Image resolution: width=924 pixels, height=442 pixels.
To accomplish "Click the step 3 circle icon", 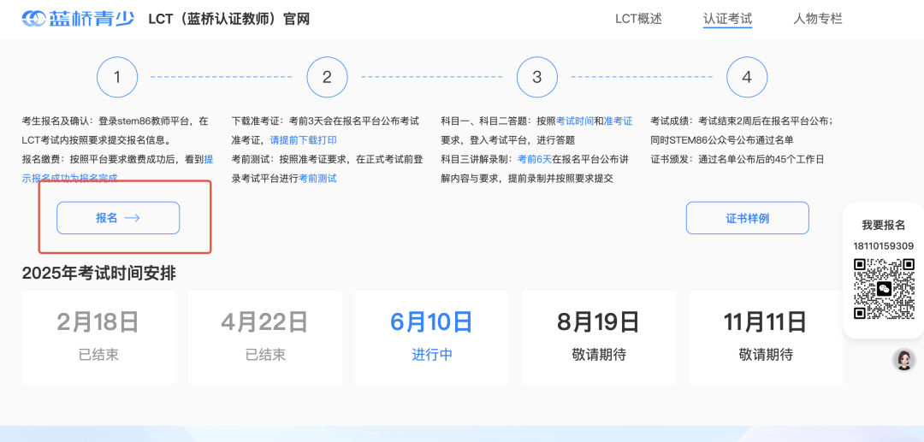I will click(x=536, y=77).
